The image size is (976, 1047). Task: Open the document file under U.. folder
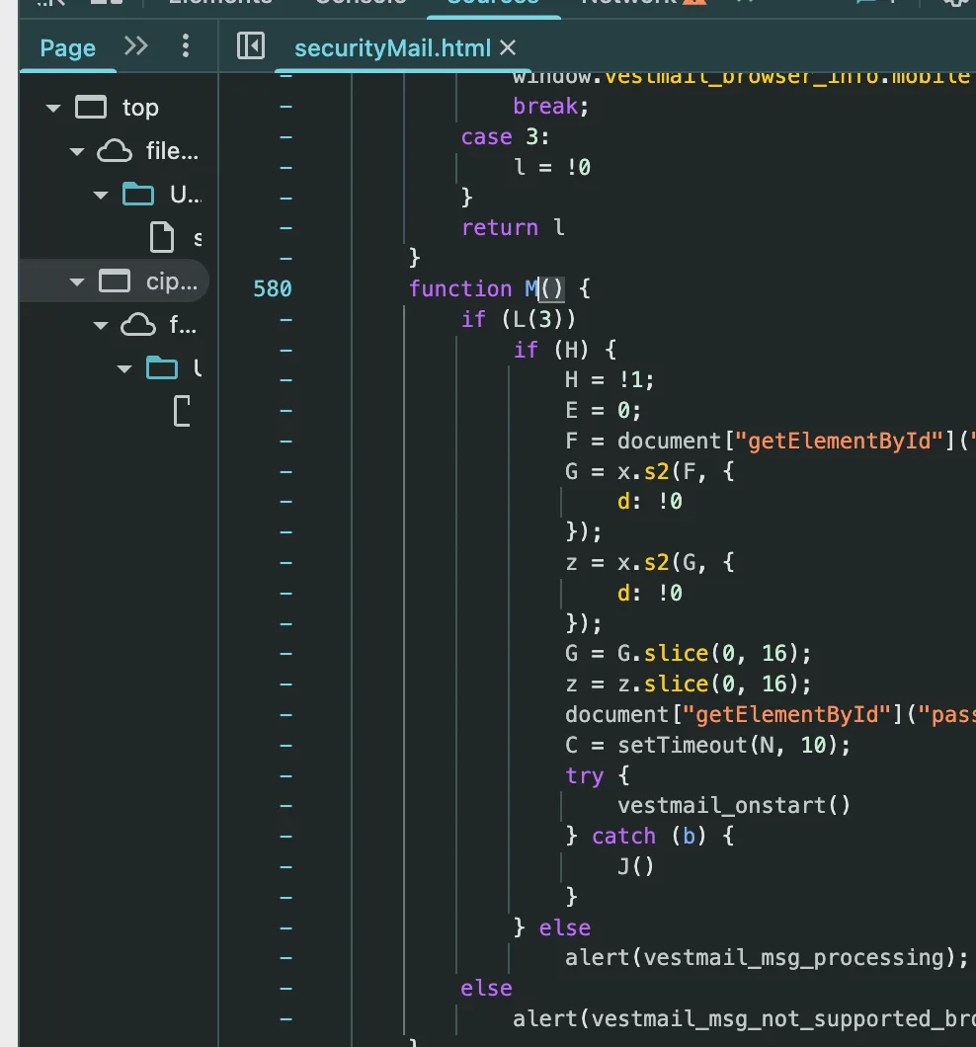(162, 238)
